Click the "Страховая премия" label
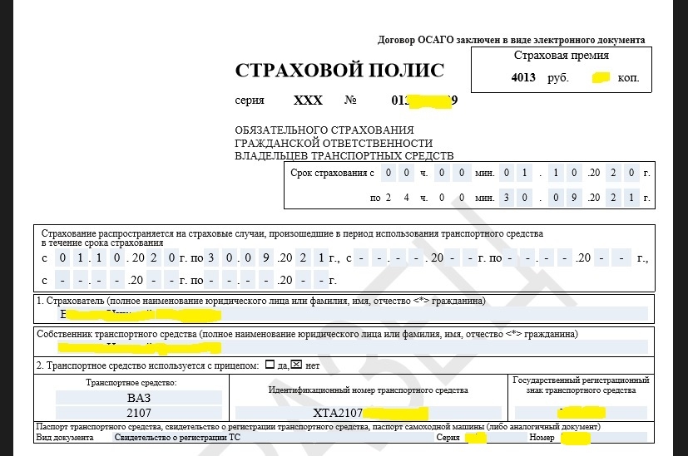The width and height of the screenshot is (688, 456). click(562, 56)
